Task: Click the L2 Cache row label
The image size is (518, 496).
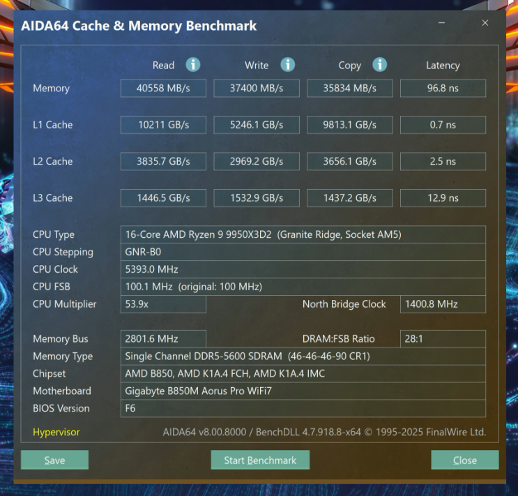Action: click(52, 161)
